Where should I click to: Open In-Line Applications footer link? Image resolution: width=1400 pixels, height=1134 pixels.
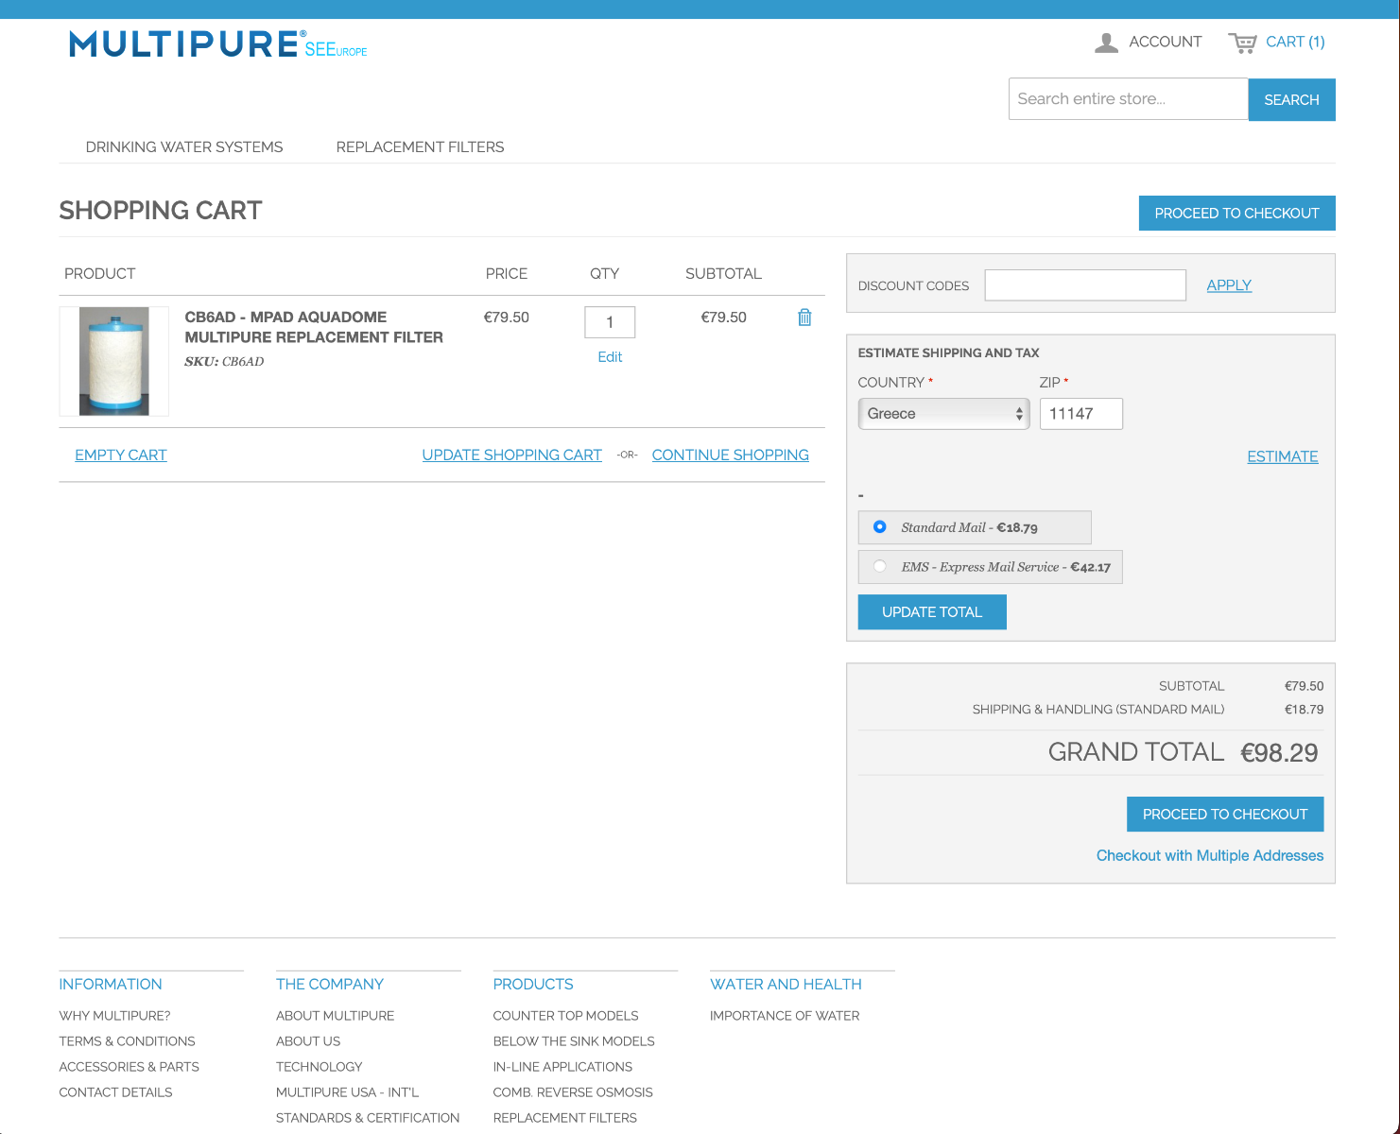click(x=562, y=1067)
